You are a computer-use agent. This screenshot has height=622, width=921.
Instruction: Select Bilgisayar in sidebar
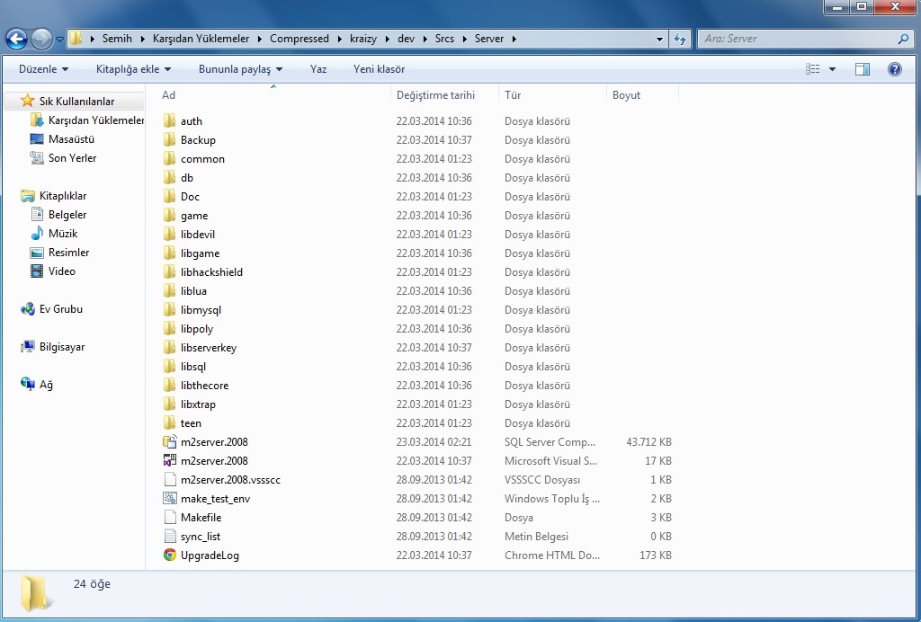click(62, 347)
